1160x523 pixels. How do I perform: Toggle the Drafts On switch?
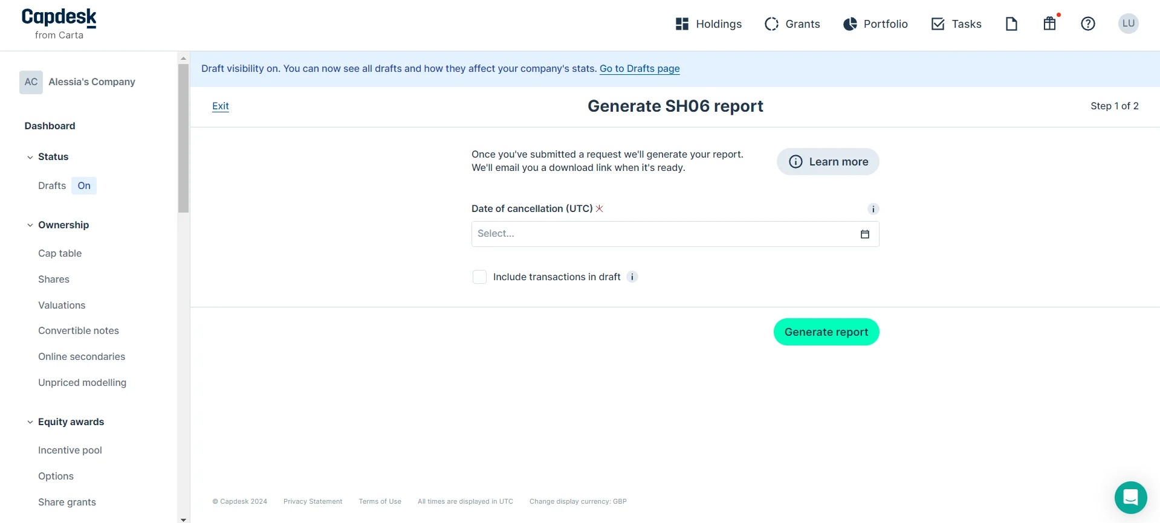coord(84,186)
